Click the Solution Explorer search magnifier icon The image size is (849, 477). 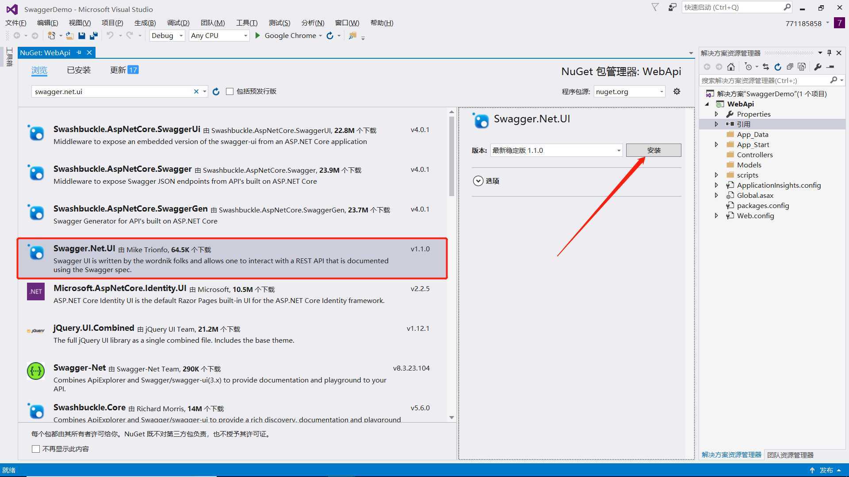834,80
